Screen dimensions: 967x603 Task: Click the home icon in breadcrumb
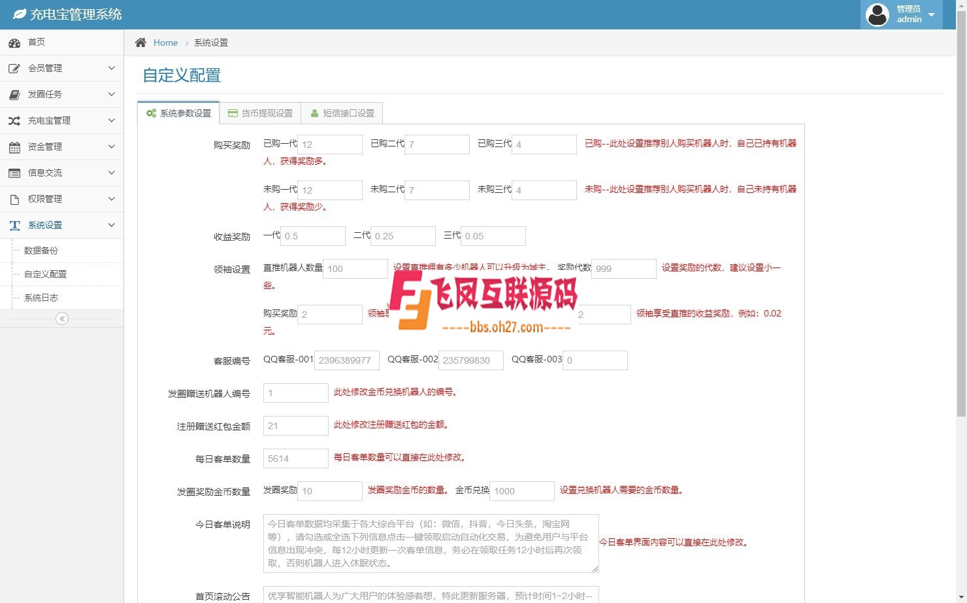pyautogui.click(x=140, y=43)
